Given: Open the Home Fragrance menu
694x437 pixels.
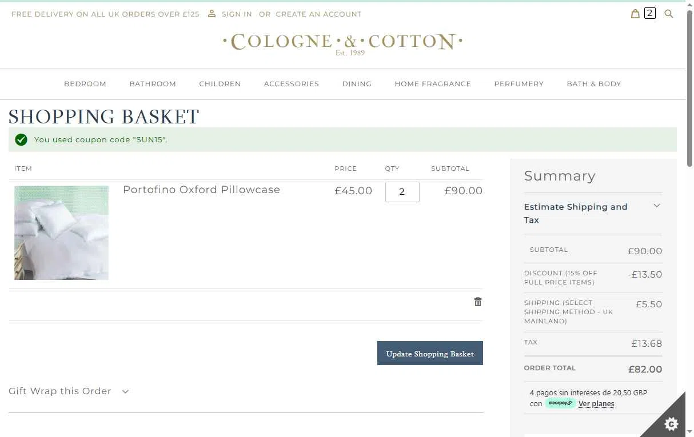Looking at the screenshot, I should pos(433,84).
